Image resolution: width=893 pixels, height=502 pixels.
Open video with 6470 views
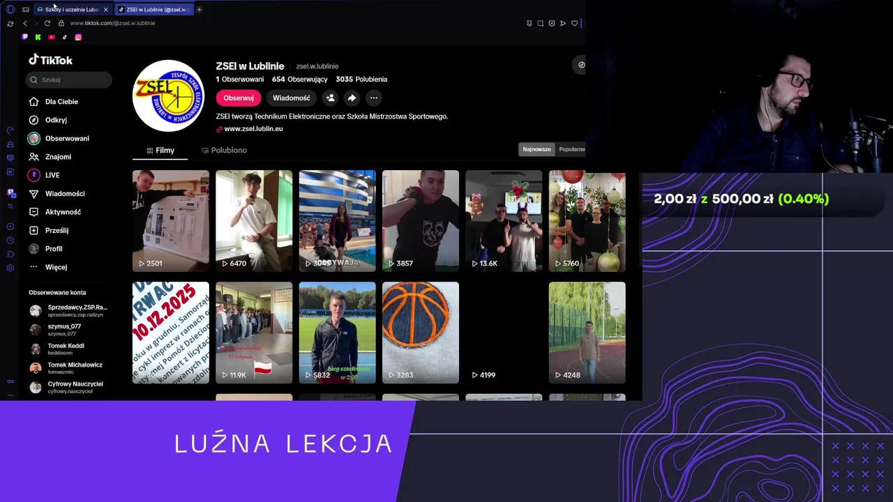254,221
